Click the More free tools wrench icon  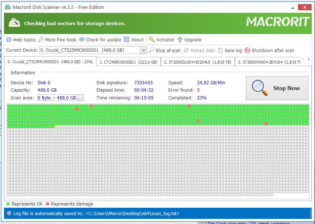pyautogui.click(x=41, y=40)
